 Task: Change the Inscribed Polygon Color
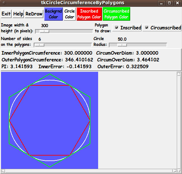coord(89,14)
